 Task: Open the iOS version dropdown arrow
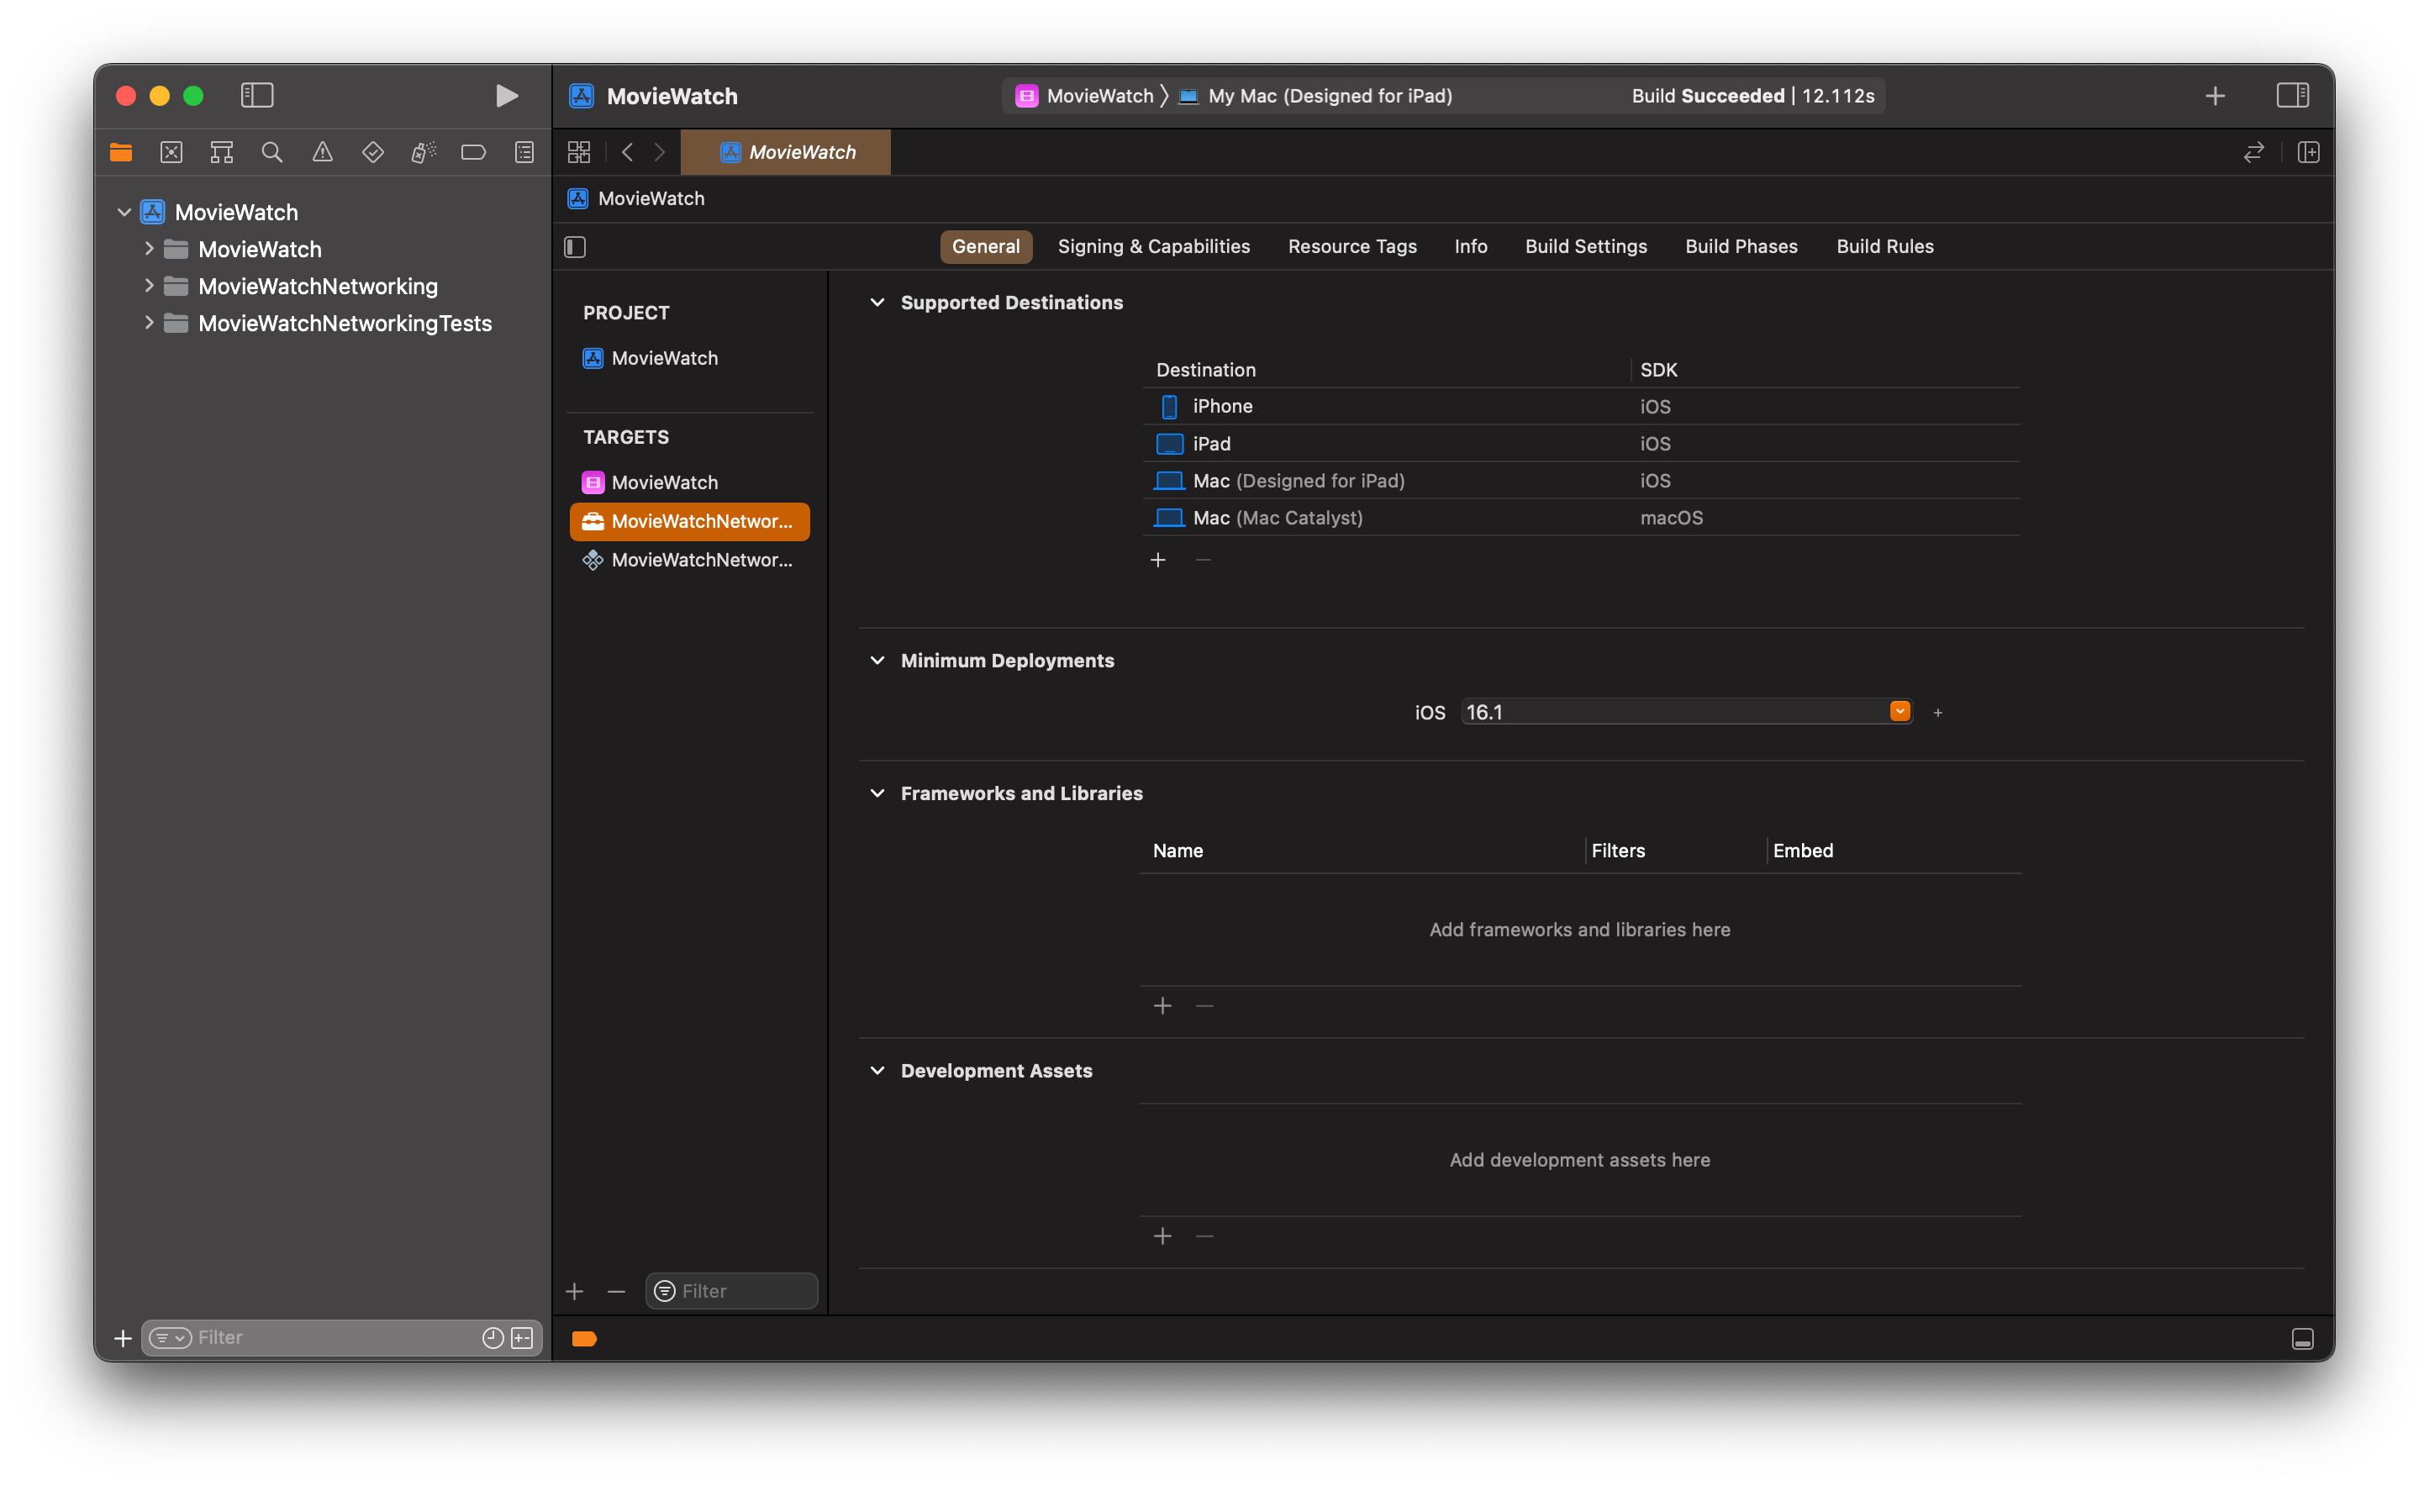pyautogui.click(x=1899, y=712)
